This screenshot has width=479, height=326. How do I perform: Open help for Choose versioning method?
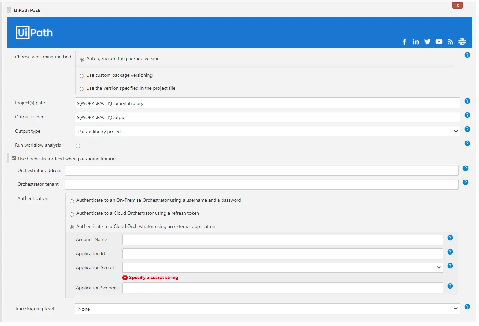pyautogui.click(x=467, y=55)
